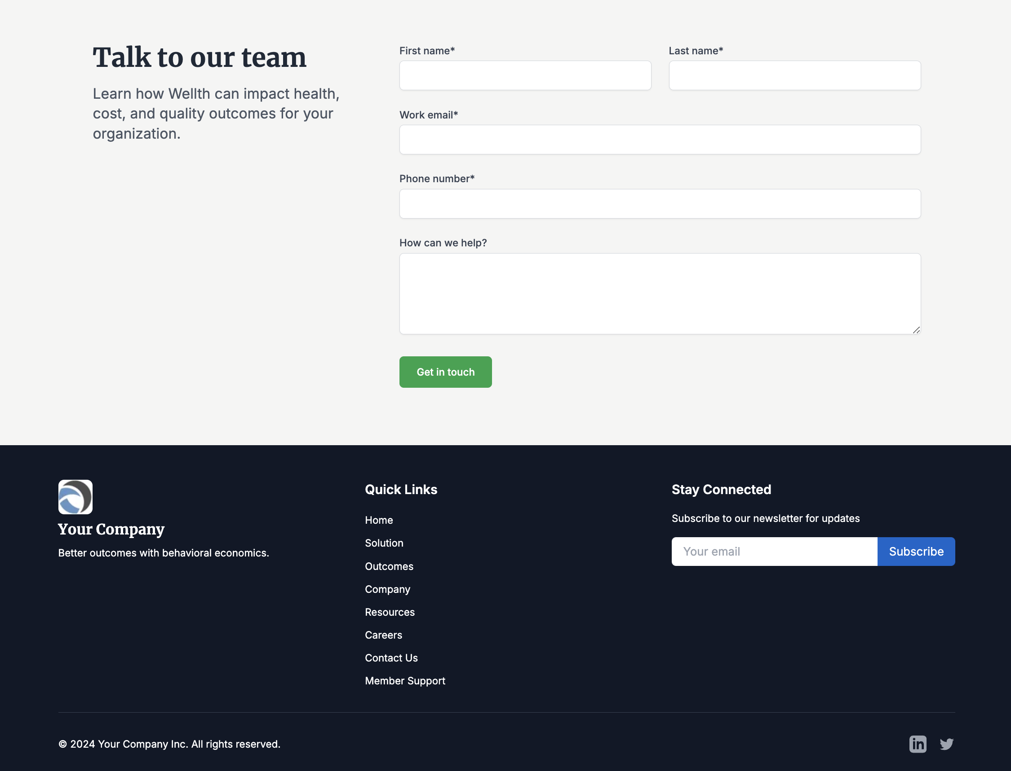Open the Home quick link
The height and width of the screenshot is (771, 1011).
click(x=379, y=520)
